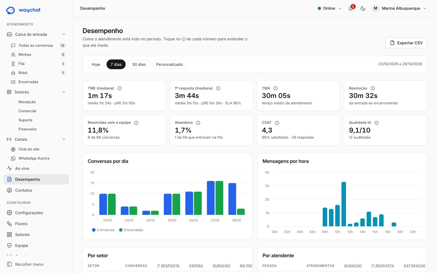Open Equipe settings in the sidebar
437x273 pixels.
36,245
